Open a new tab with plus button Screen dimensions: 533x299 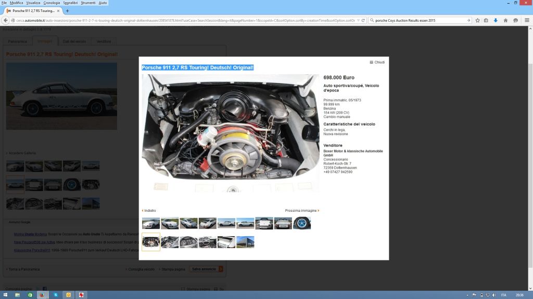pyautogui.click(x=67, y=11)
